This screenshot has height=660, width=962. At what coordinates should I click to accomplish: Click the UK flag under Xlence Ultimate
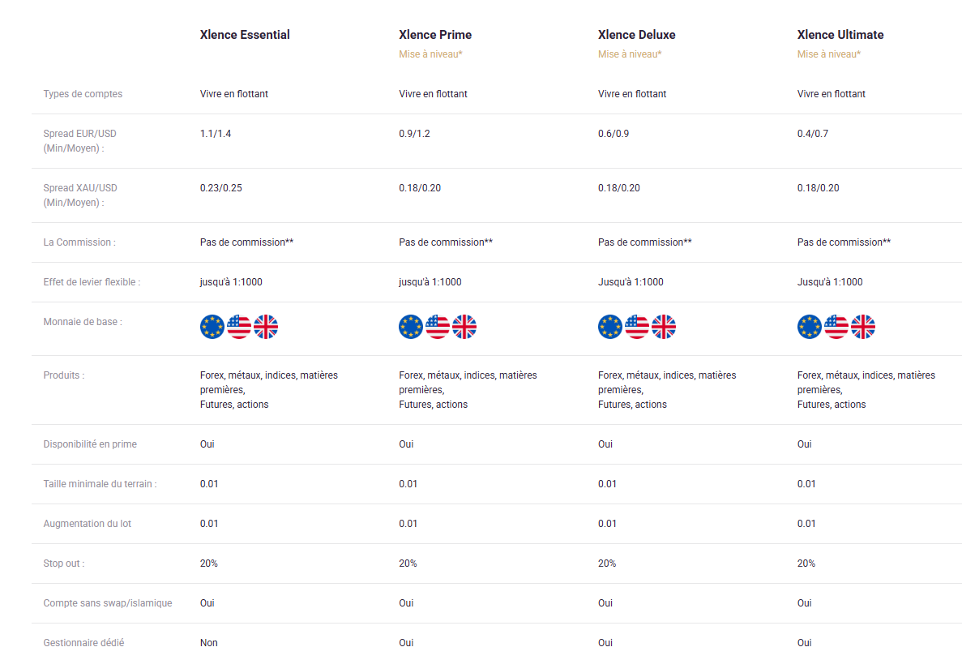tap(863, 327)
